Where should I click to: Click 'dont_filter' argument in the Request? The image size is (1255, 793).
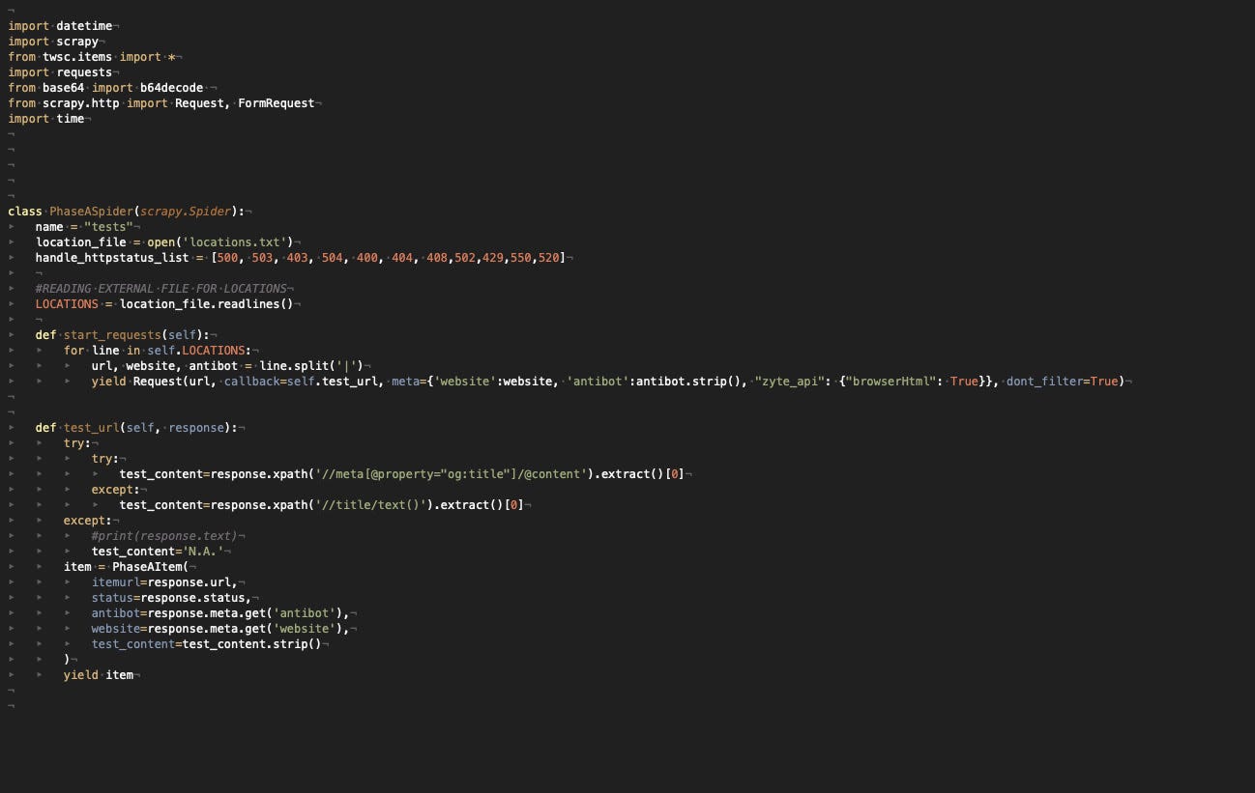1044,382
